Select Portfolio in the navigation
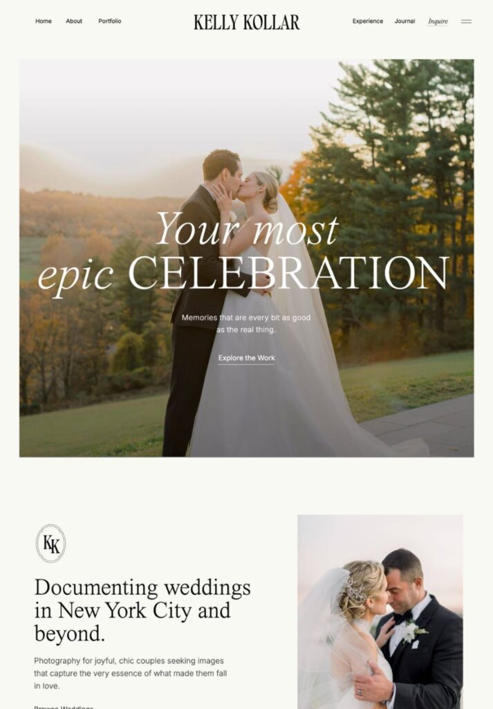This screenshot has height=709, width=493. [x=110, y=21]
